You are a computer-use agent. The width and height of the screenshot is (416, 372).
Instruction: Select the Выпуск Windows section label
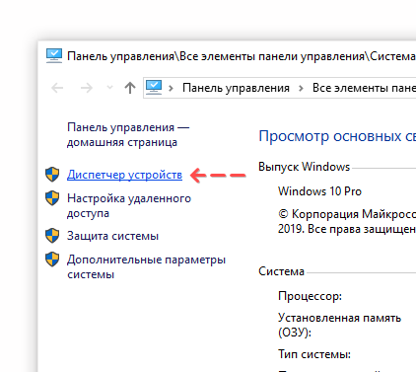click(304, 167)
